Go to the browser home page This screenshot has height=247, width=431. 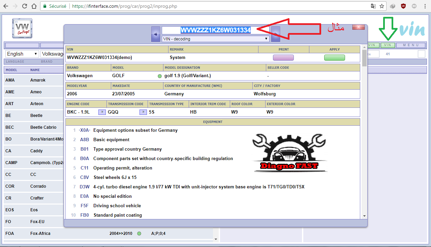[34, 6]
